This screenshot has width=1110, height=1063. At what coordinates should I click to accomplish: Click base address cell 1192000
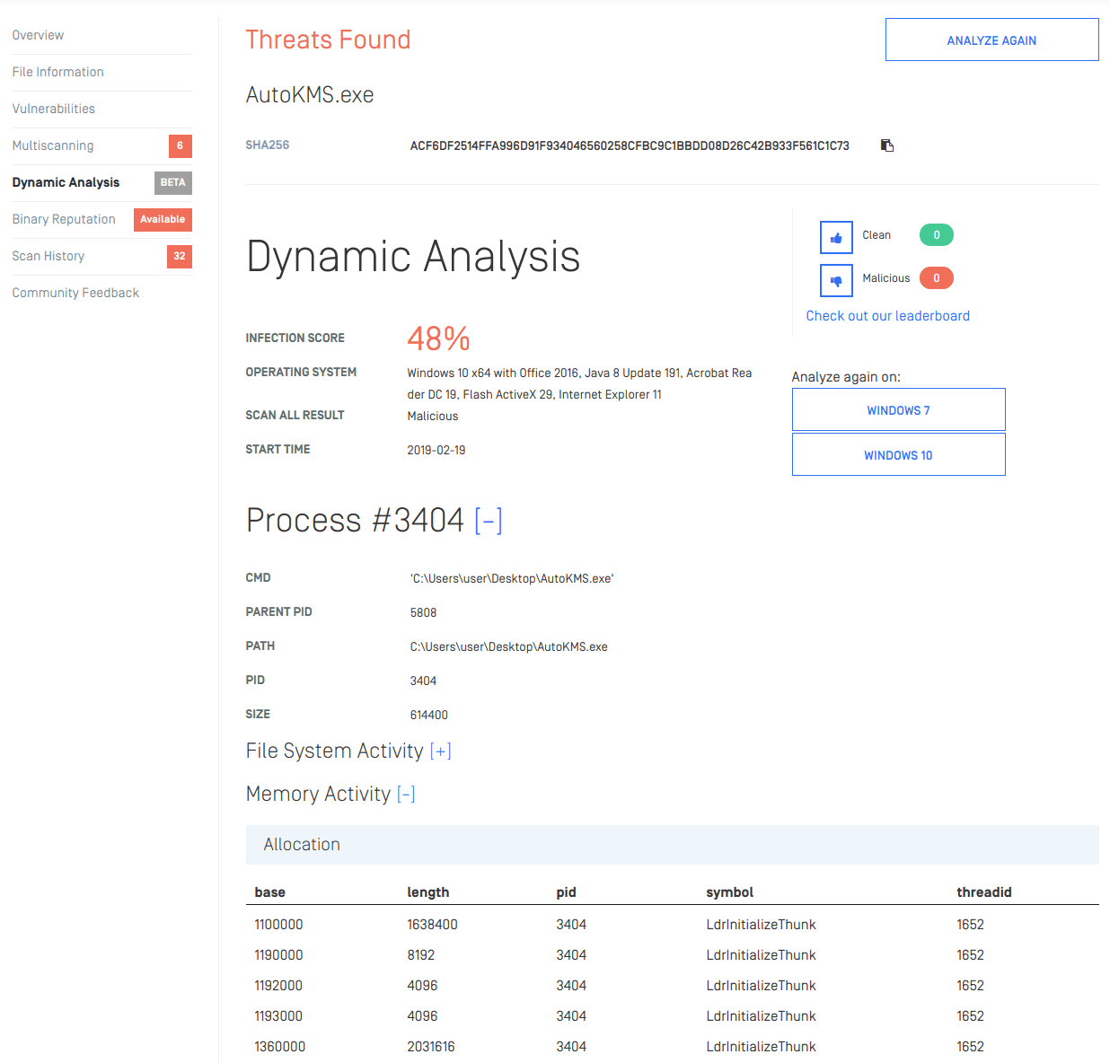tap(278, 986)
